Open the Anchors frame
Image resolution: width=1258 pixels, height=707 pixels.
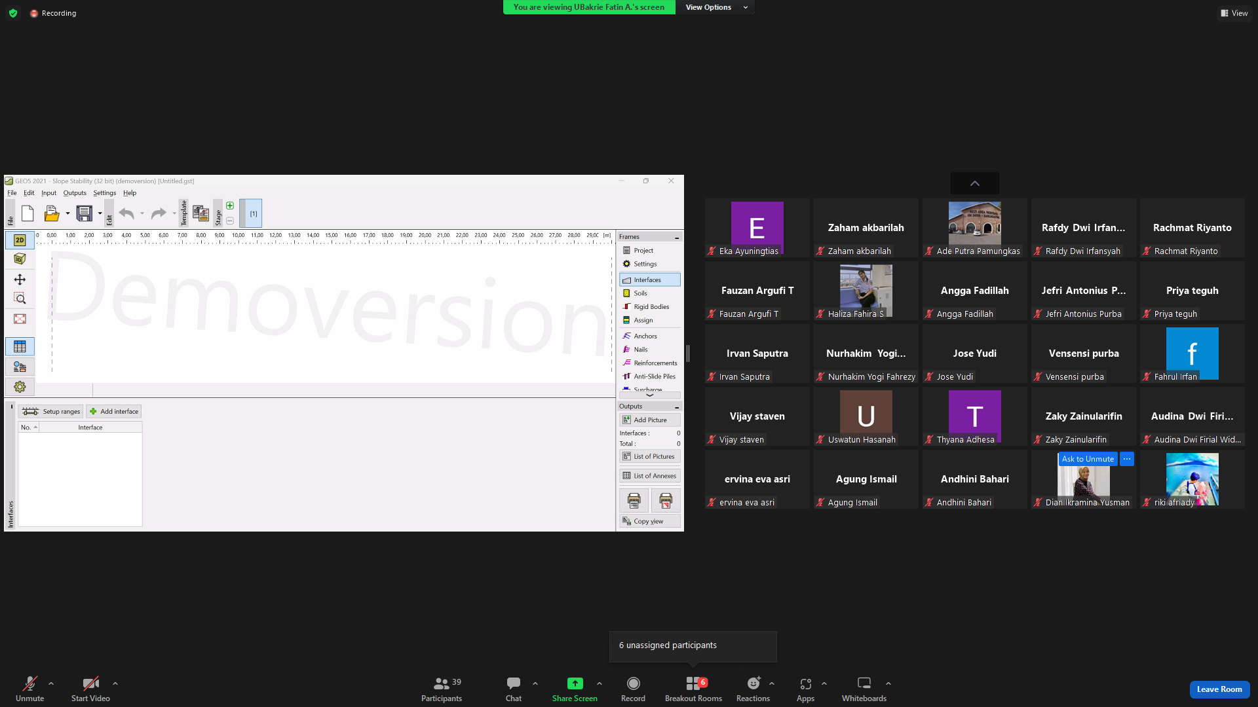[x=650, y=336]
